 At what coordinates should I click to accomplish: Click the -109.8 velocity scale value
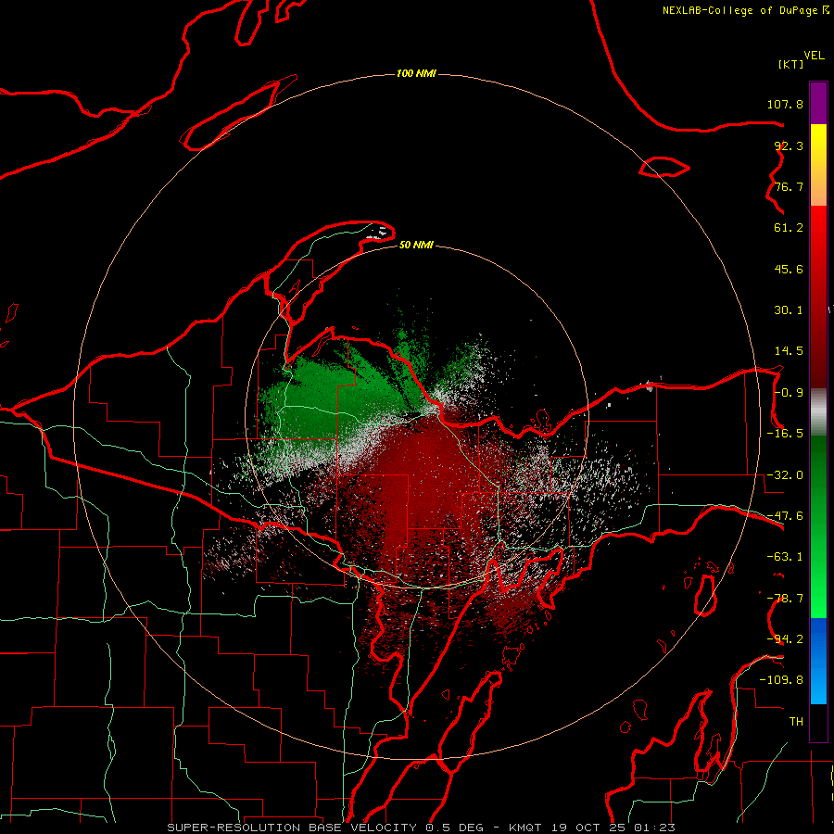click(781, 680)
